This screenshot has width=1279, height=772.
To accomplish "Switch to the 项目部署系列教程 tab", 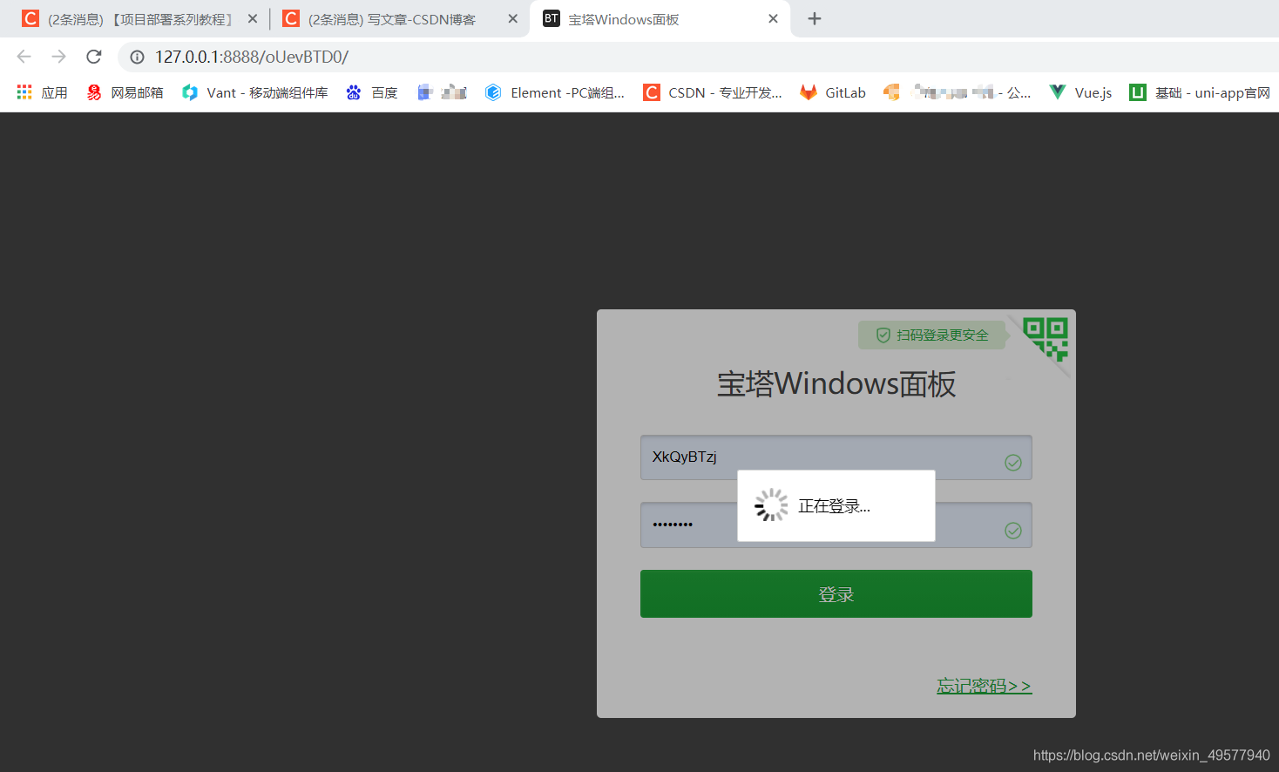I will pyautogui.click(x=139, y=19).
